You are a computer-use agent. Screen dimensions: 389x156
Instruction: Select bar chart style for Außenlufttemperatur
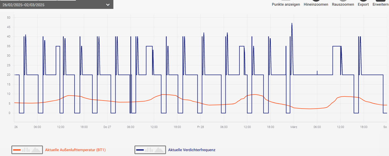26,150
